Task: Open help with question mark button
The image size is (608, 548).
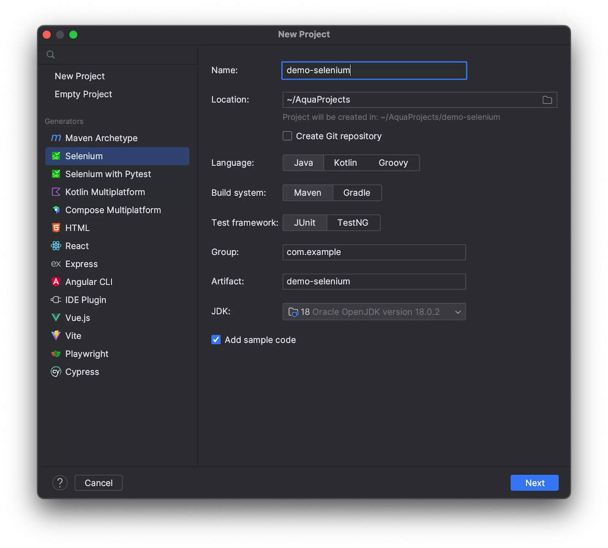Action: [60, 483]
